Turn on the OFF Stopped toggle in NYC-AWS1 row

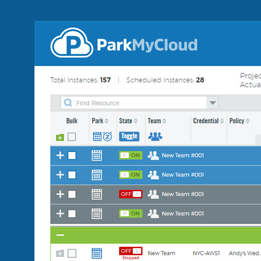[130, 251]
